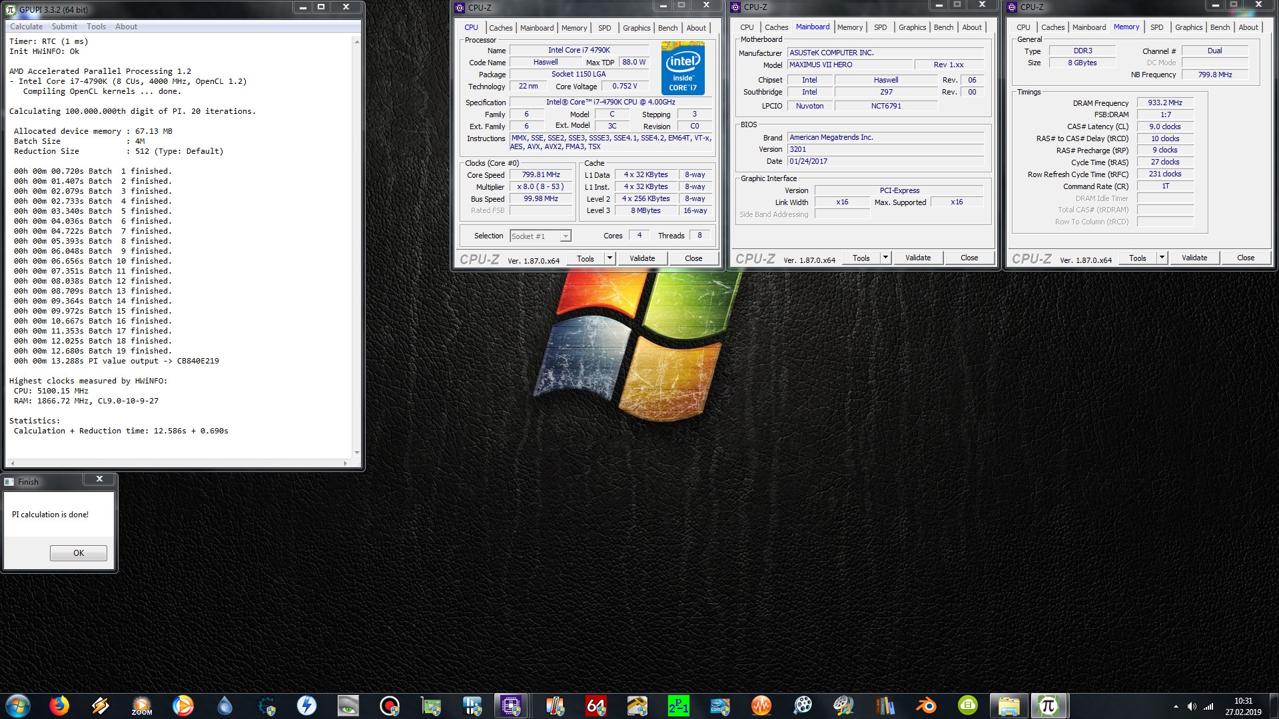Switch to CPU tab in Mainboard CPU-Z
The width and height of the screenshot is (1279, 719).
coord(747,28)
